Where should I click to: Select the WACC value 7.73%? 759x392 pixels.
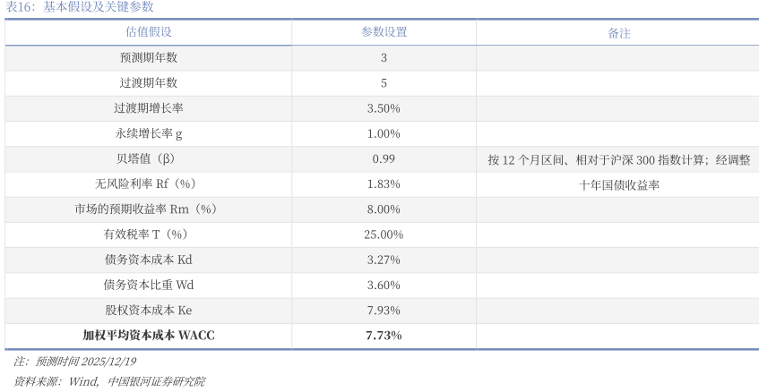coord(384,336)
